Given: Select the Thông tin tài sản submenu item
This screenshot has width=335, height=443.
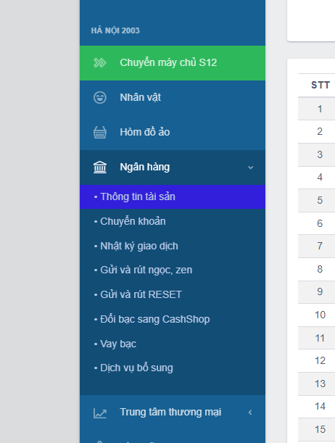Looking at the screenshot, I should pyautogui.click(x=173, y=197).
